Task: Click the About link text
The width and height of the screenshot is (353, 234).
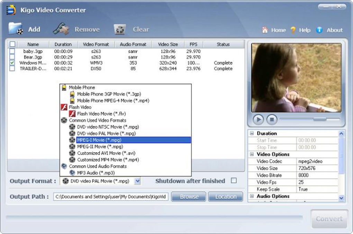Action: pos(335,30)
